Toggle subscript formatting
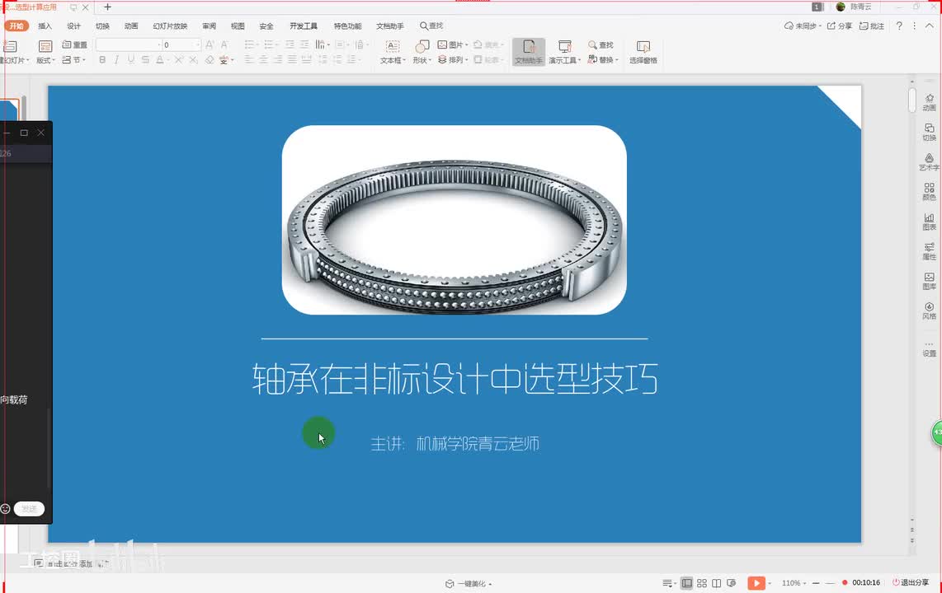 coord(194,60)
